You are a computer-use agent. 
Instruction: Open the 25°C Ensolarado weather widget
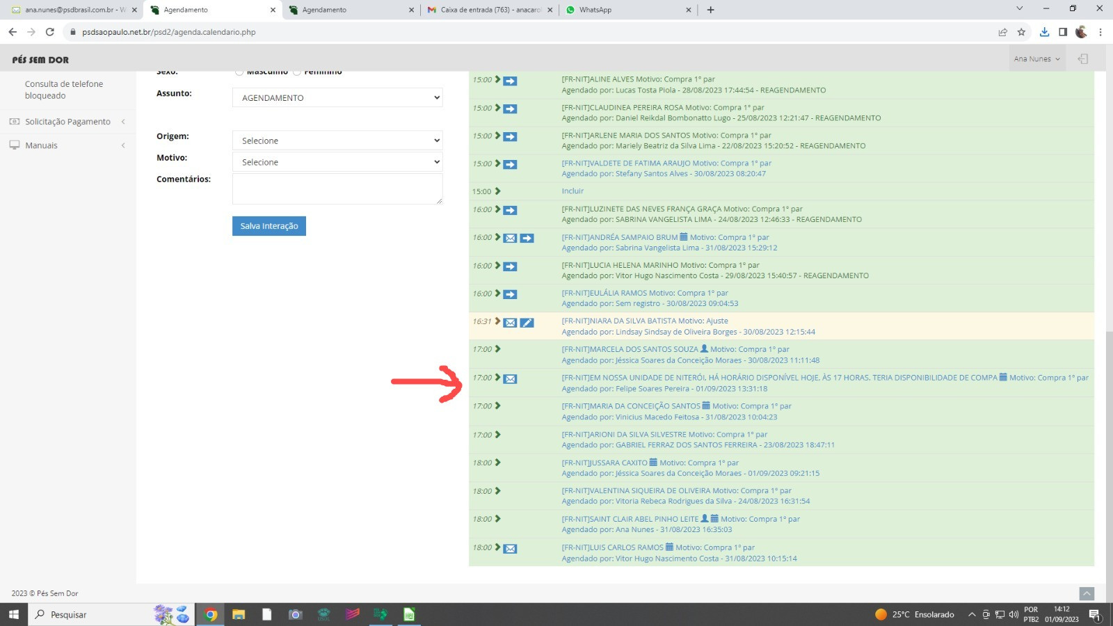coord(914,614)
